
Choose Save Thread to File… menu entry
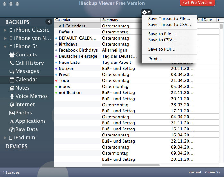(x=169, y=18)
